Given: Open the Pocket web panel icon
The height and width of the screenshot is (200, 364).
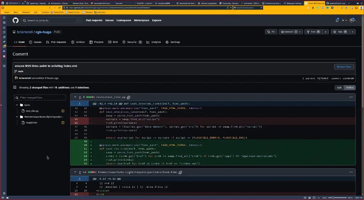Looking at the screenshot, I should tap(4, 56).
